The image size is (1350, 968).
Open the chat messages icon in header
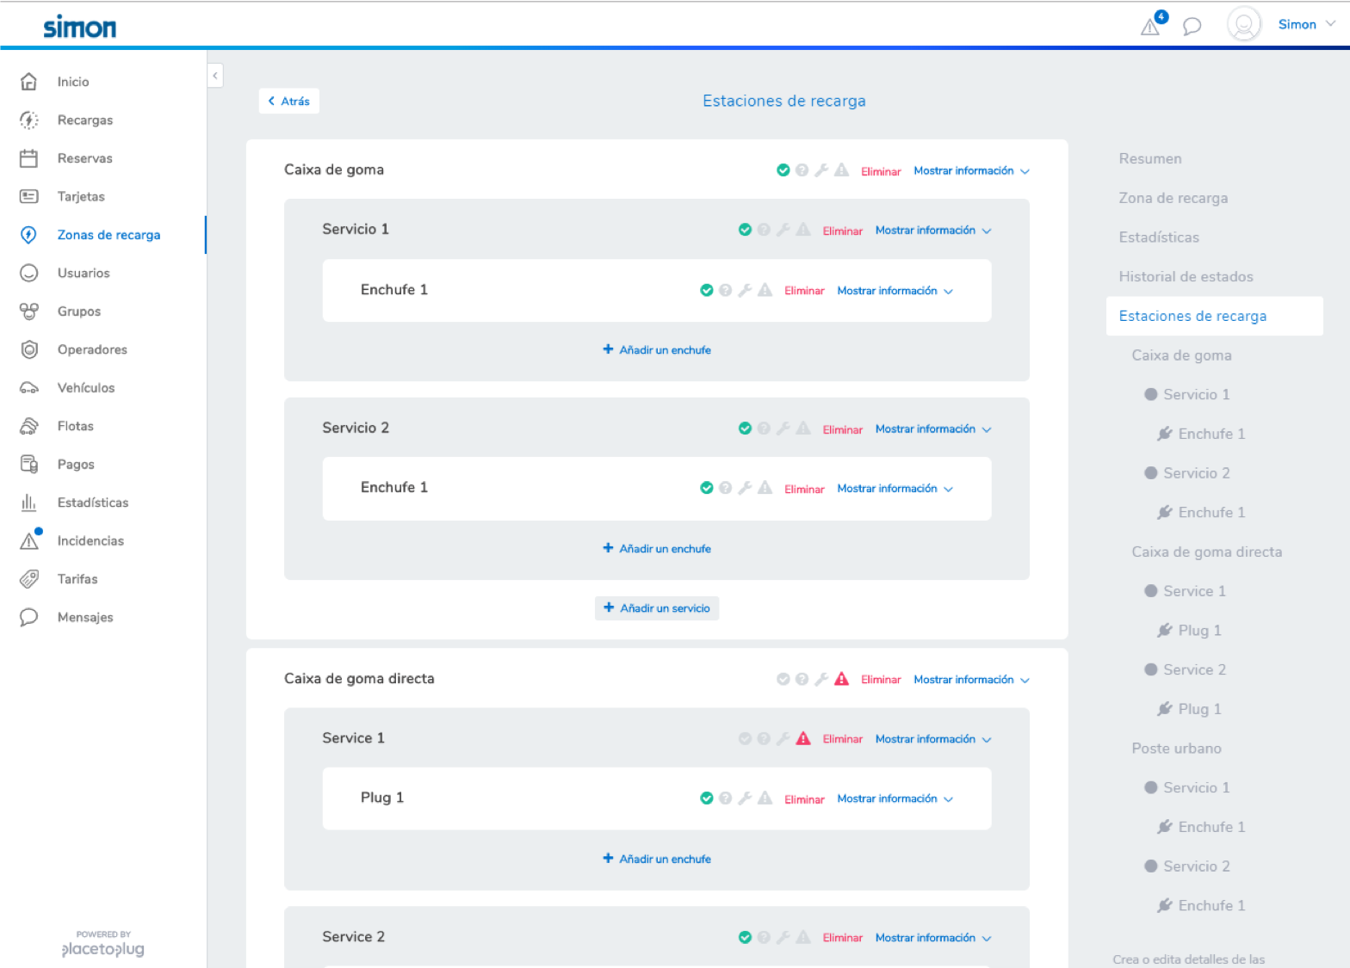tap(1192, 26)
